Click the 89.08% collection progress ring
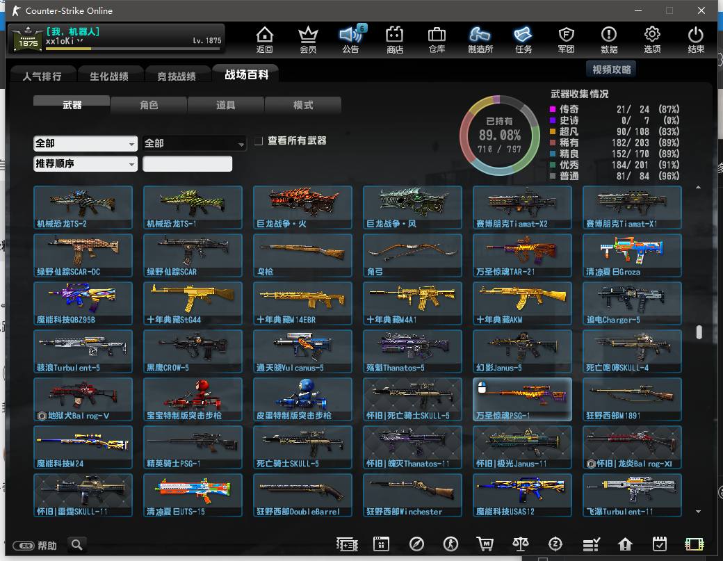Viewport: 723px width, 561px height. point(499,135)
